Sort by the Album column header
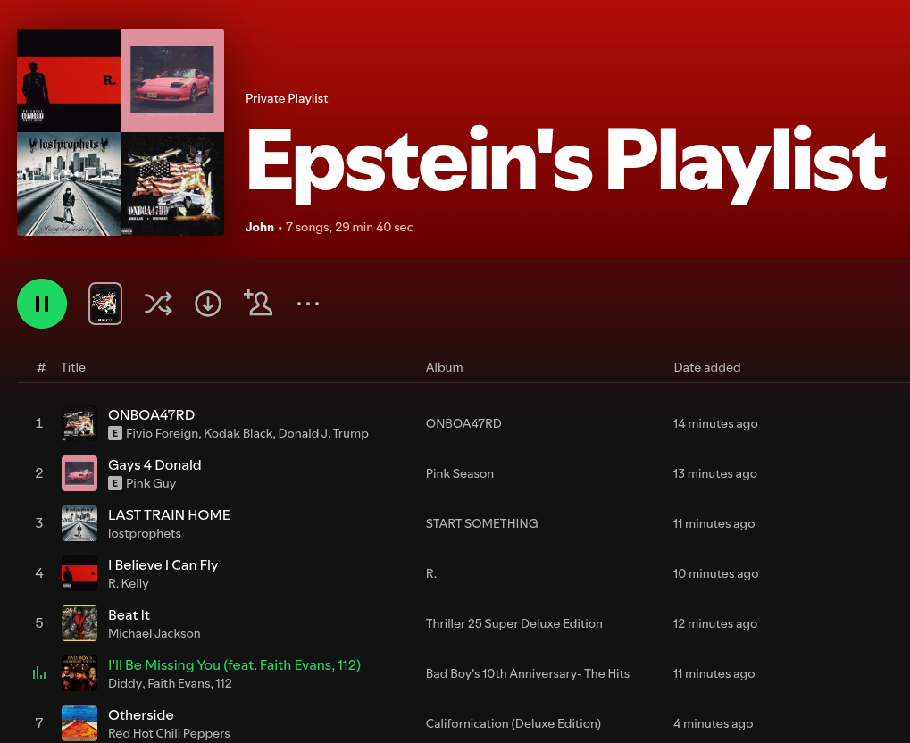910x743 pixels. [444, 367]
